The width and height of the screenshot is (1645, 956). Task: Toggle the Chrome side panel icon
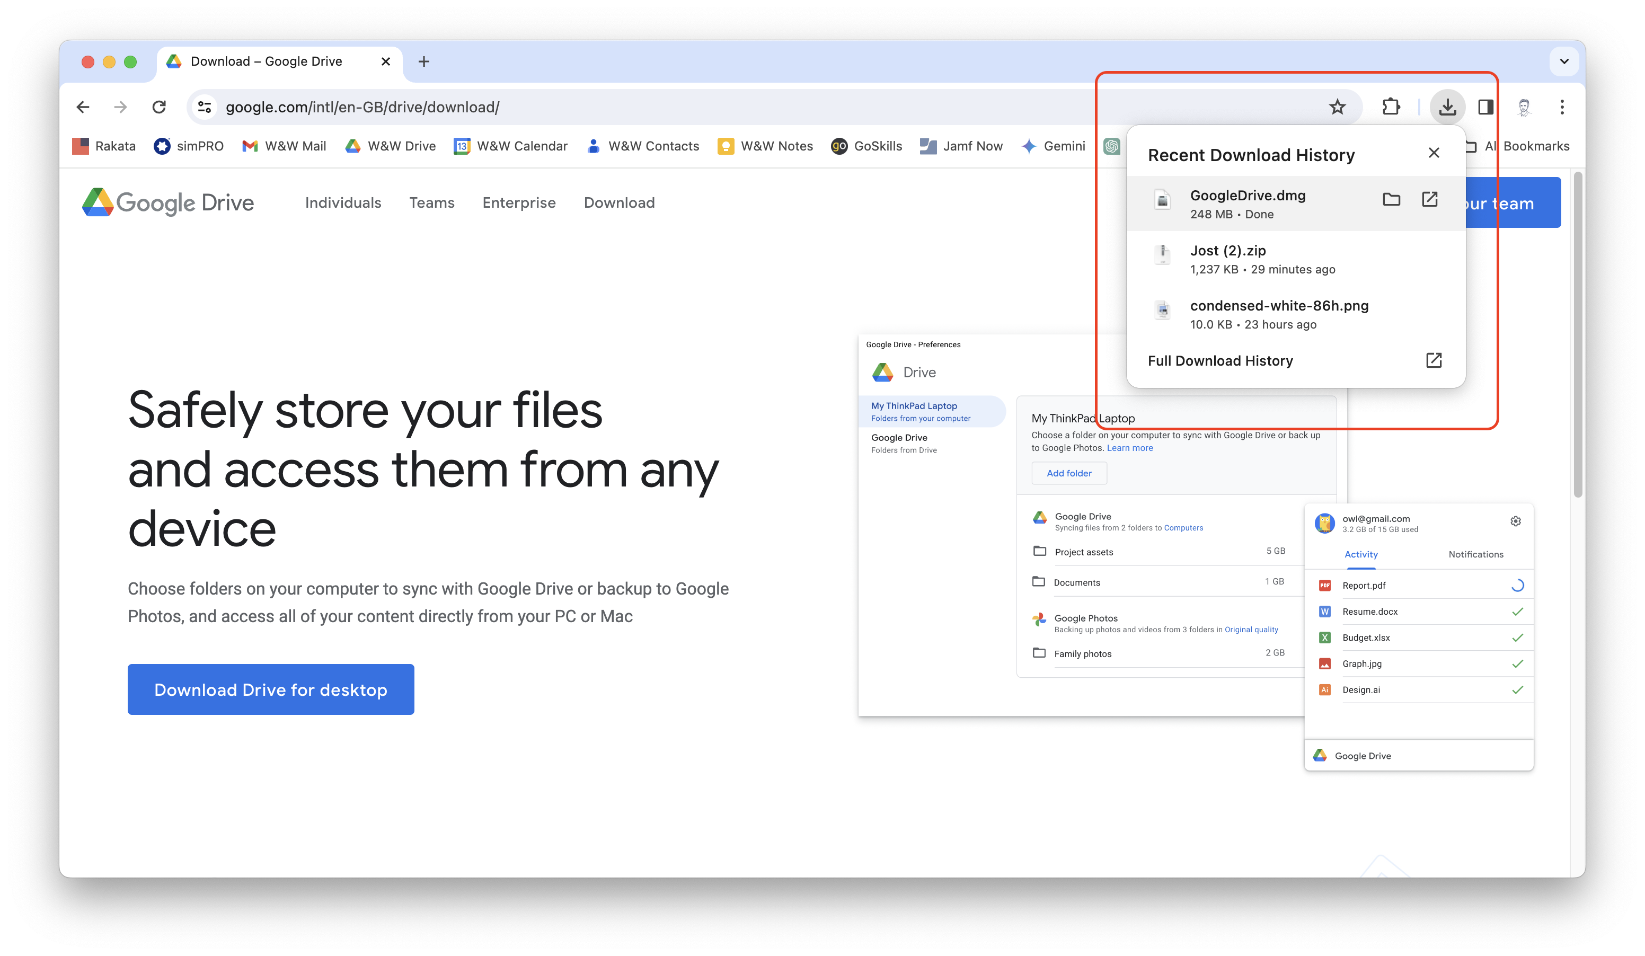(x=1485, y=107)
